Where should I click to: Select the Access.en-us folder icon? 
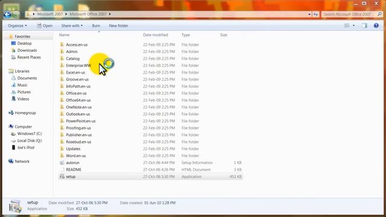click(x=62, y=45)
